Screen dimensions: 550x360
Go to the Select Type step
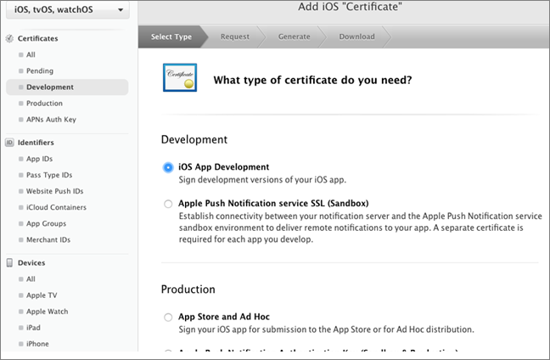click(171, 37)
